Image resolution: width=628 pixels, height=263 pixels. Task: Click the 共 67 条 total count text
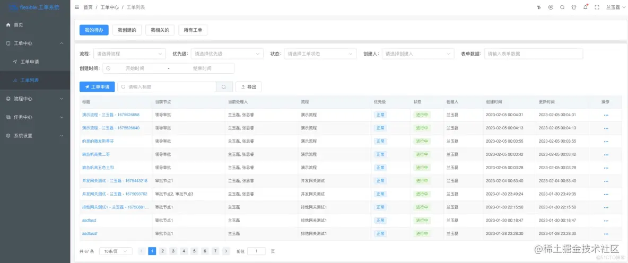point(87,251)
